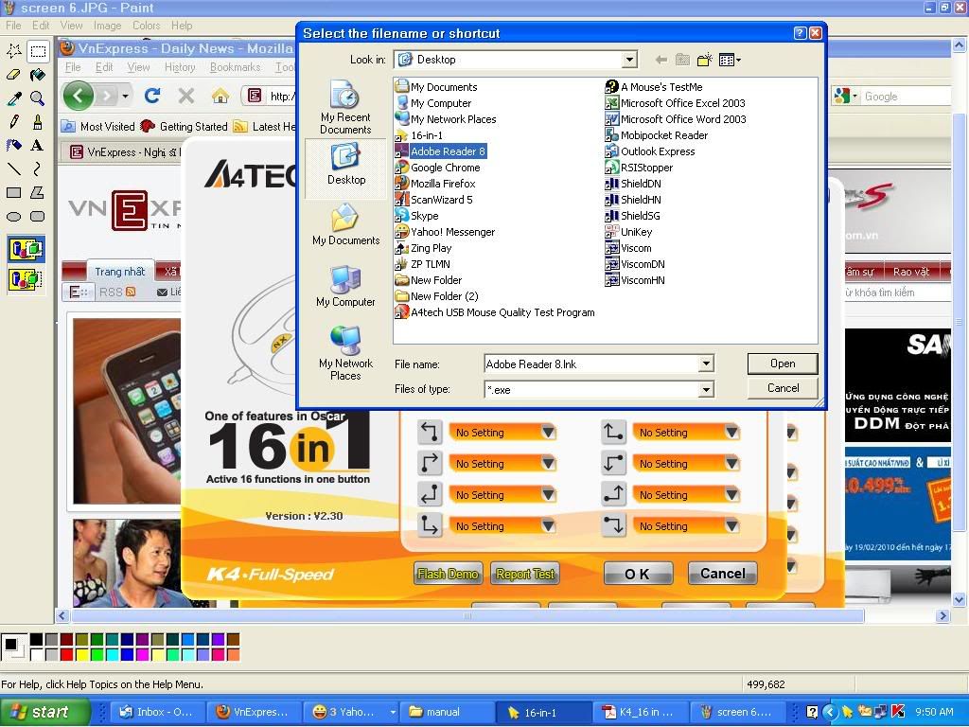Screen dimensions: 969x727
Task: Expand the Files of type dropdown
Action: [x=706, y=389]
